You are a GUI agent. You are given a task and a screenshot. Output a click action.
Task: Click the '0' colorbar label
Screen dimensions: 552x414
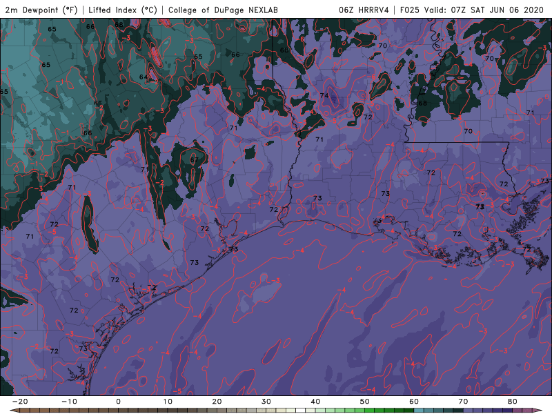pyautogui.click(x=118, y=402)
